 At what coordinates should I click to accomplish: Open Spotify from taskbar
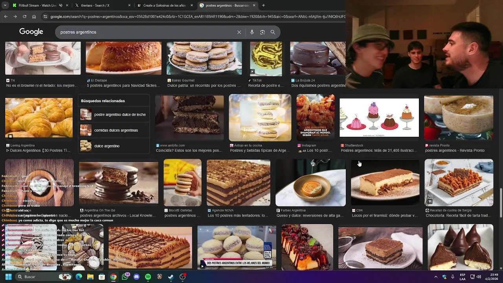[x=148, y=277]
